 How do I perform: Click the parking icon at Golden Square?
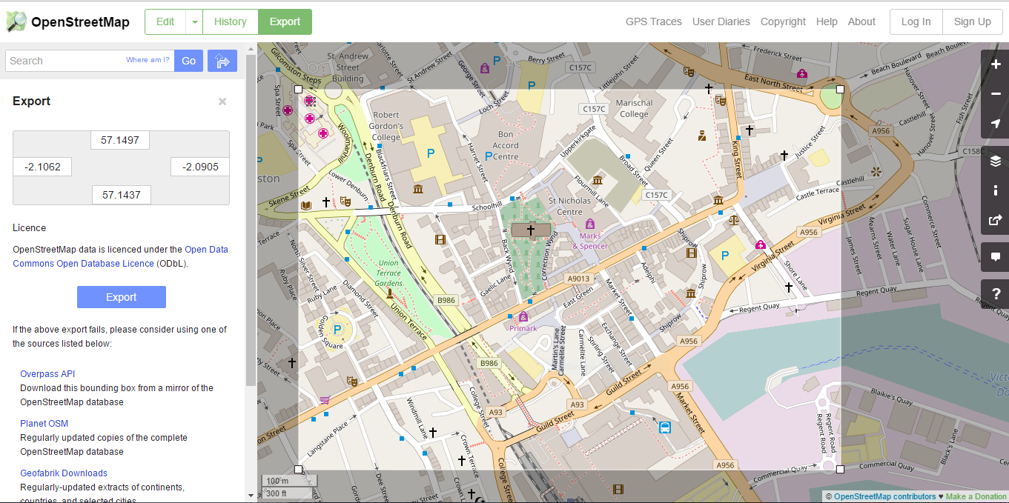pos(338,330)
